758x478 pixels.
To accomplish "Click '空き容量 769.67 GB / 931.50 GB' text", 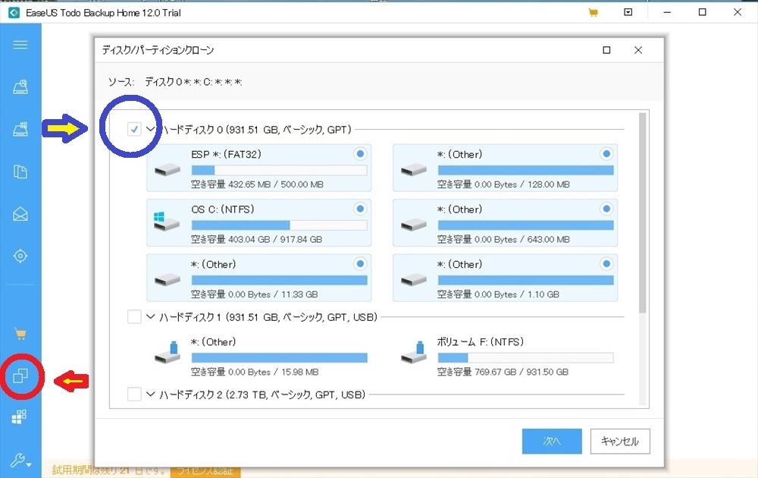I will (x=503, y=372).
